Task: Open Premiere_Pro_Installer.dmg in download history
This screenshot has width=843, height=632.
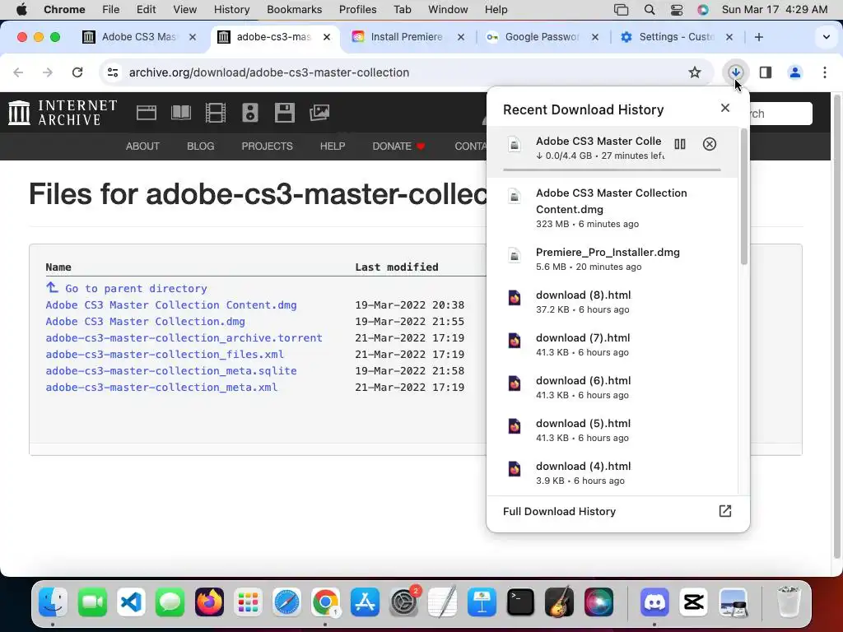Action: [x=612, y=259]
